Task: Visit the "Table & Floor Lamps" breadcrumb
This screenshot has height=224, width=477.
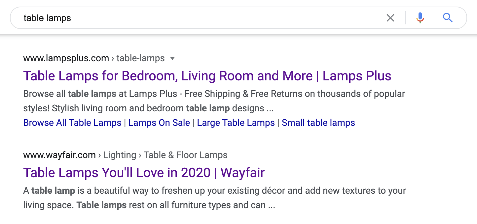Action: tap(185, 155)
